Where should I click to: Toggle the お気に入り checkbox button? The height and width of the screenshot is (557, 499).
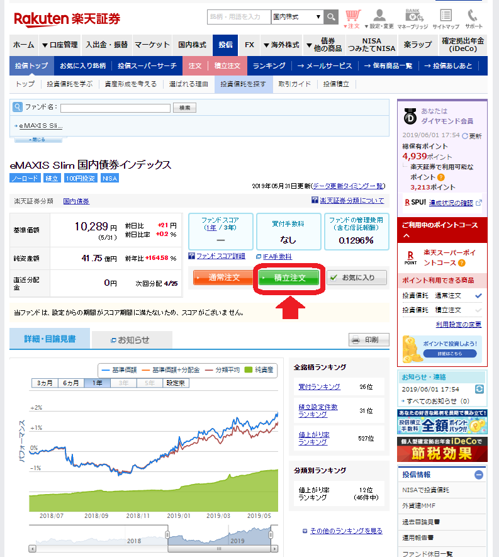[x=357, y=278]
